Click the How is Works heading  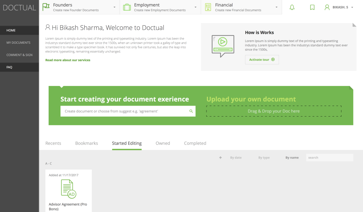[259, 32]
